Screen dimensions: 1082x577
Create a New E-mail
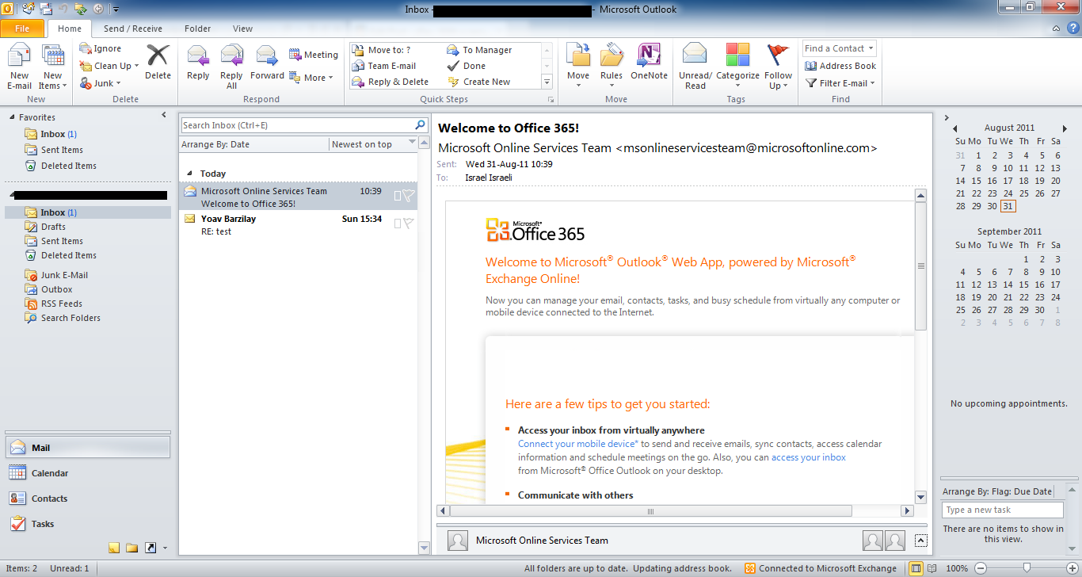coord(19,67)
